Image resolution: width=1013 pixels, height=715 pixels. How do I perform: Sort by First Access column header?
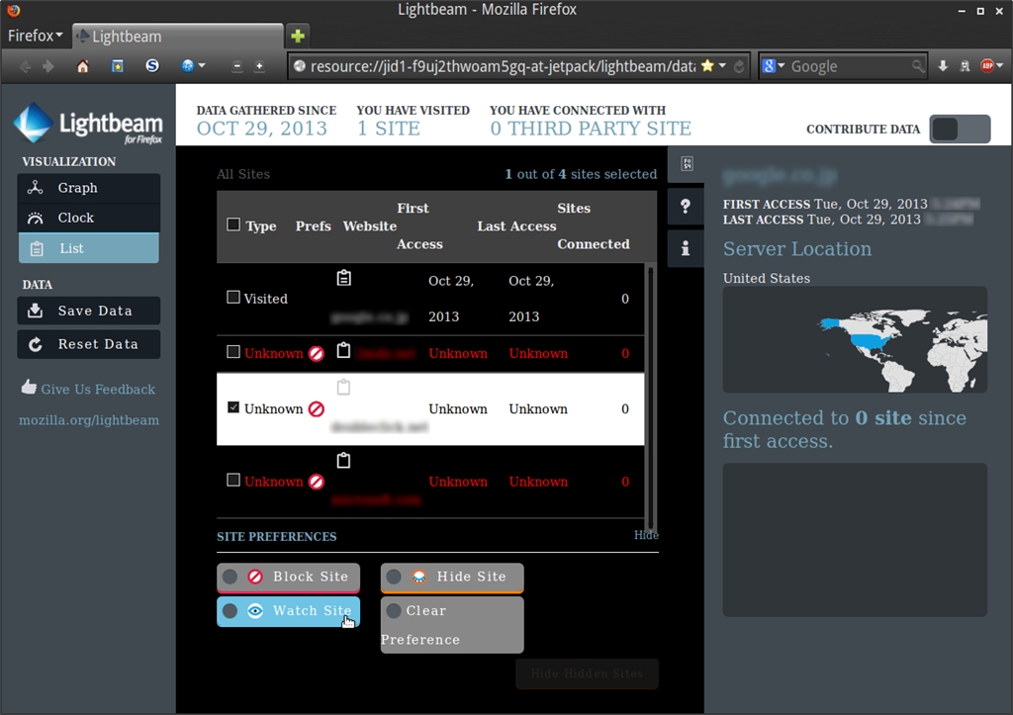419,226
